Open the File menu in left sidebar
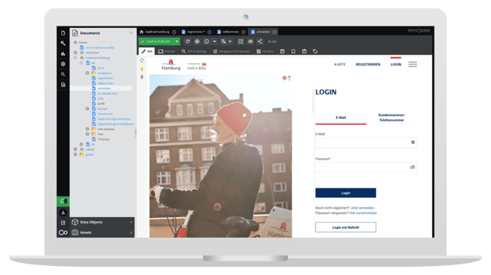 click(63, 33)
